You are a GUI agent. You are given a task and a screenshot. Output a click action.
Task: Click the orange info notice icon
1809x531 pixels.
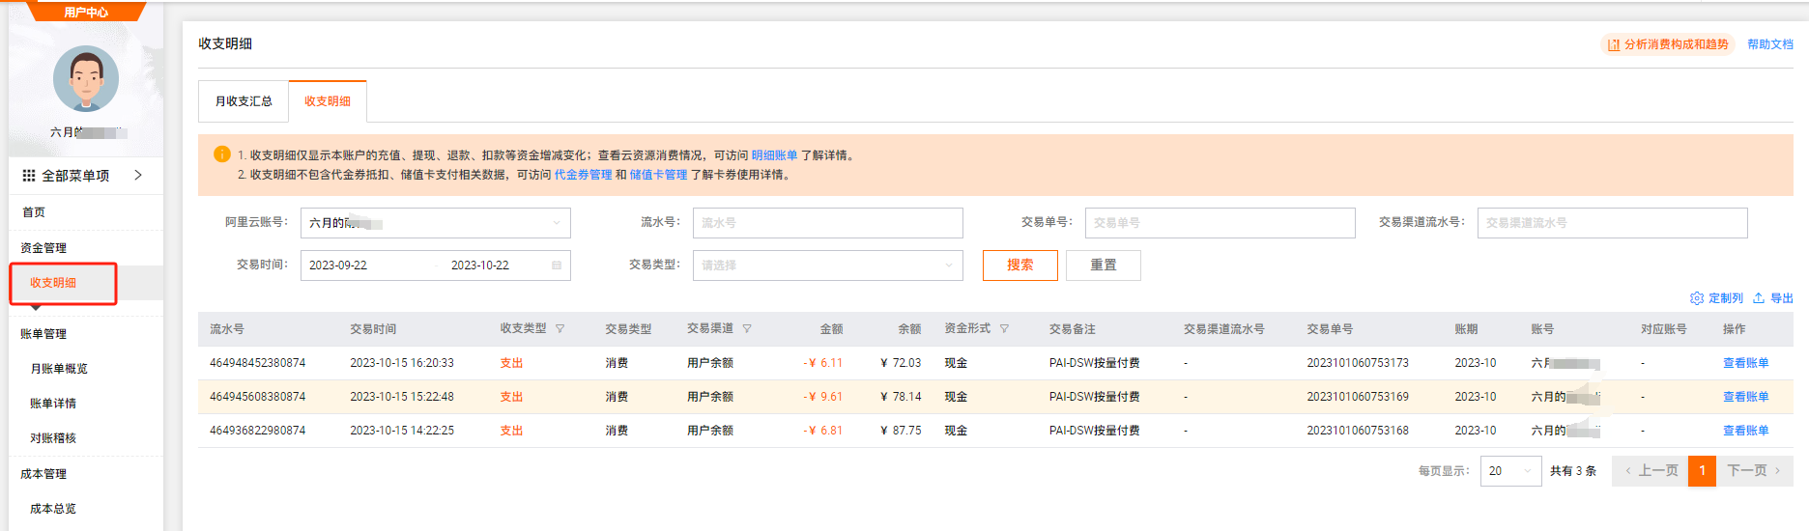[221, 154]
